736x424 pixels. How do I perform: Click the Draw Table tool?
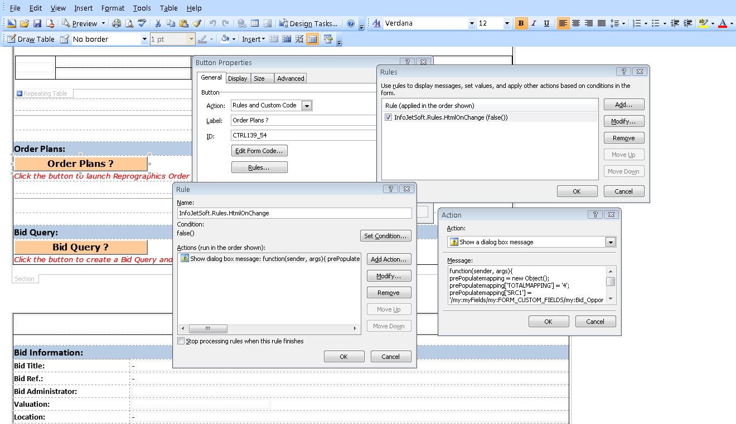[x=31, y=39]
